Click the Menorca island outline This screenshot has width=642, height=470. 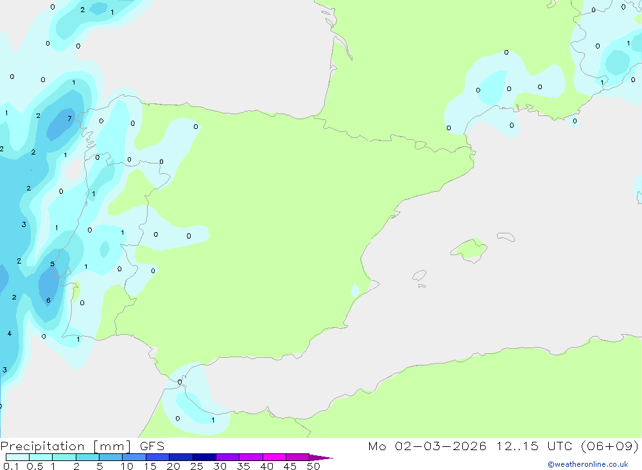506,237
